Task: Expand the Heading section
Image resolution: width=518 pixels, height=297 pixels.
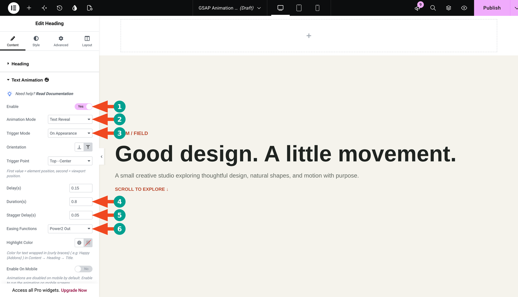Action: pyautogui.click(x=50, y=64)
